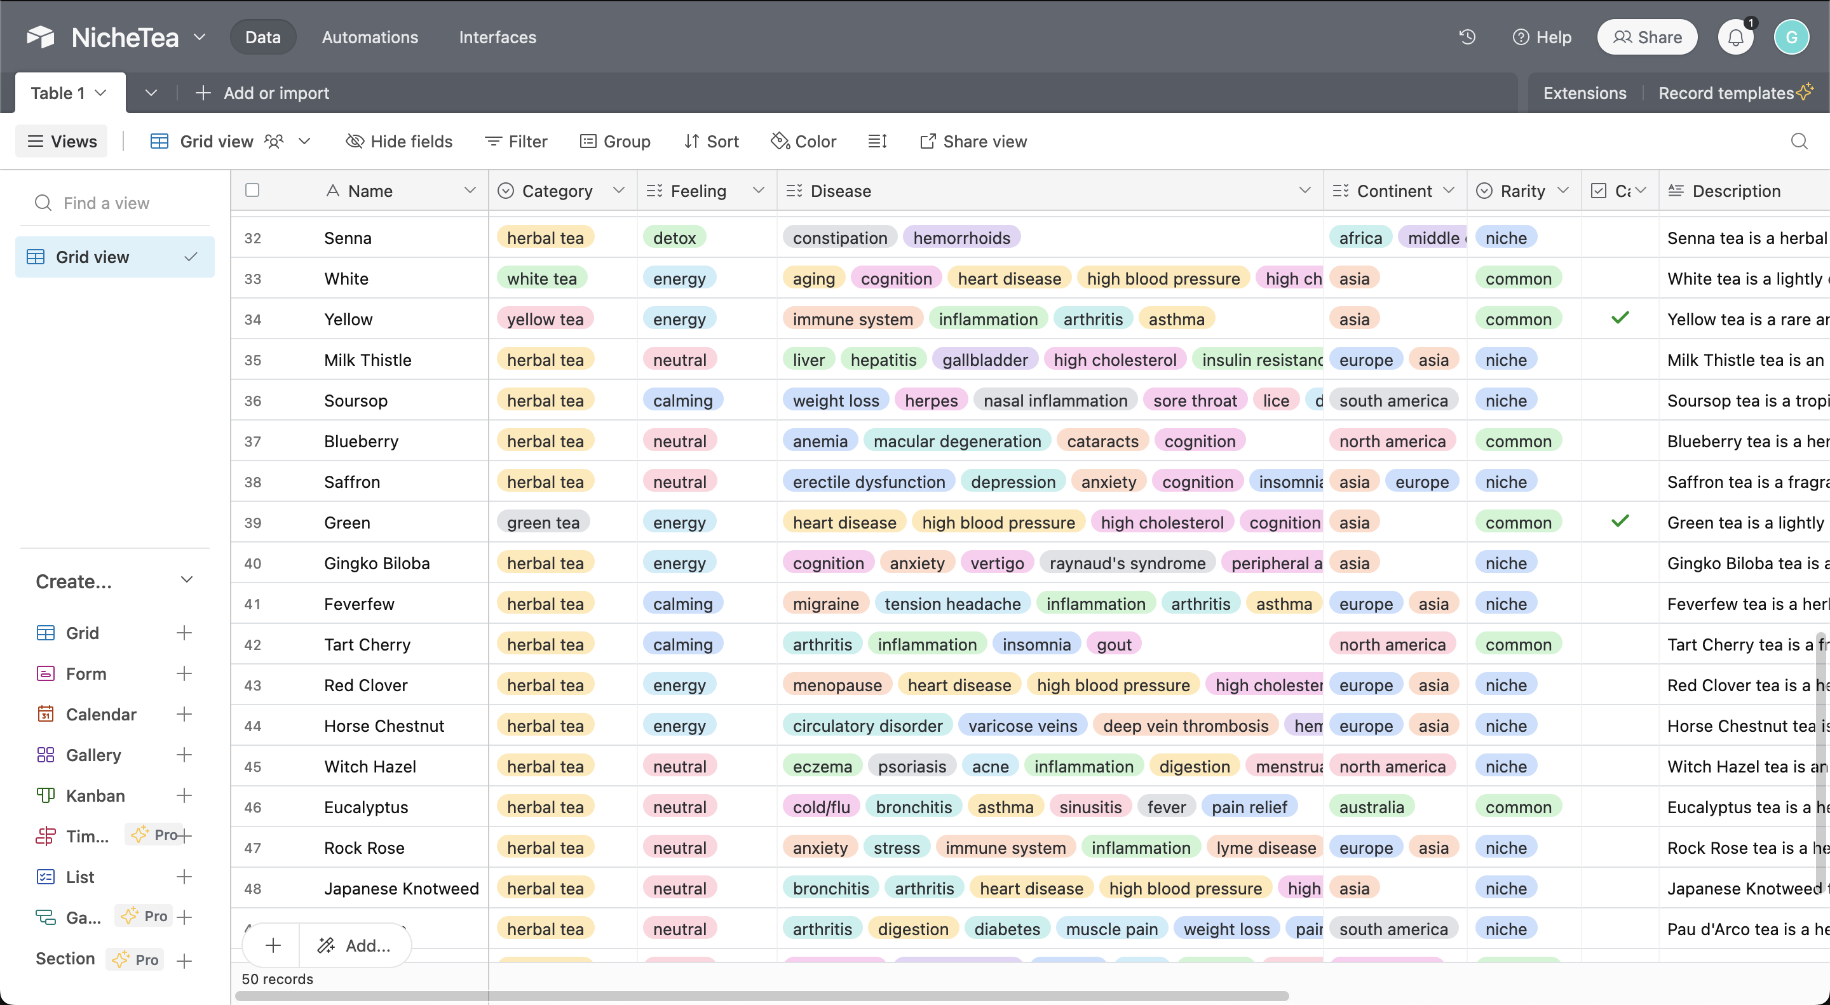Collapse the Create section chevron

click(186, 580)
